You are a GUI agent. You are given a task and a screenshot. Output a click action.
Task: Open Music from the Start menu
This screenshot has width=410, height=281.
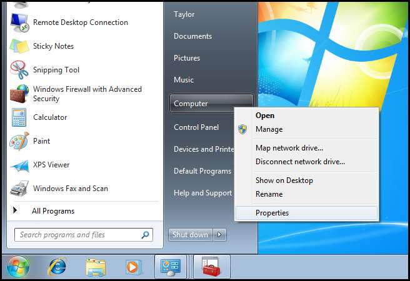pos(184,80)
